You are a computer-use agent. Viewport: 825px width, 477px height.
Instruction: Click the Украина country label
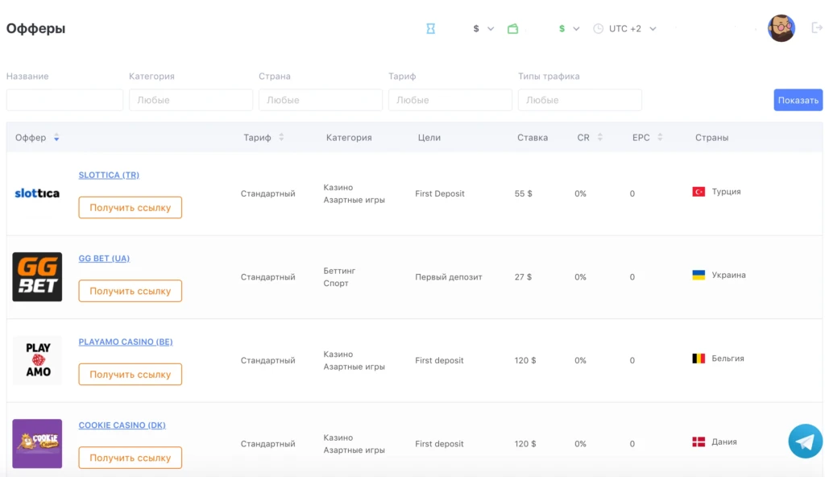pyautogui.click(x=728, y=275)
